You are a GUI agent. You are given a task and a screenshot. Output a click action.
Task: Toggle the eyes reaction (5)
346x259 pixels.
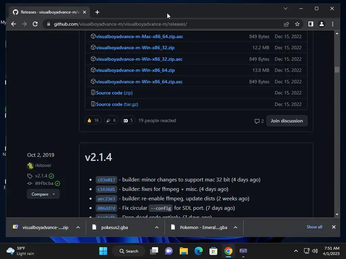128,120
